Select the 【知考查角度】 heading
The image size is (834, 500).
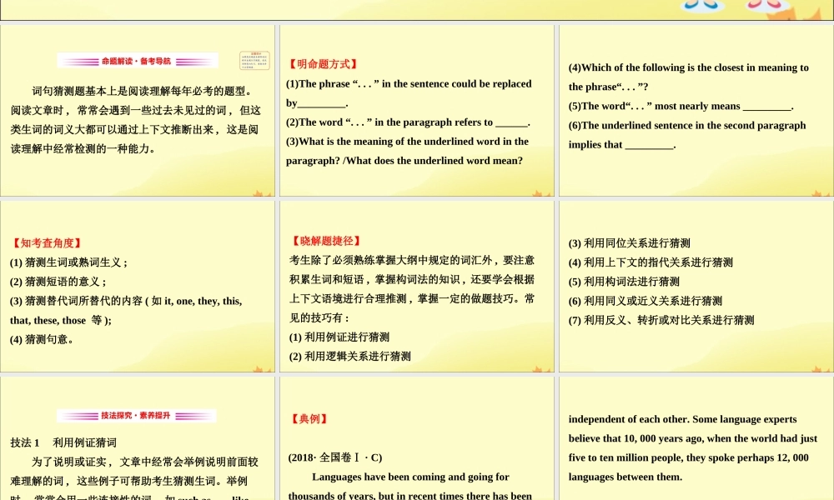pos(46,243)
